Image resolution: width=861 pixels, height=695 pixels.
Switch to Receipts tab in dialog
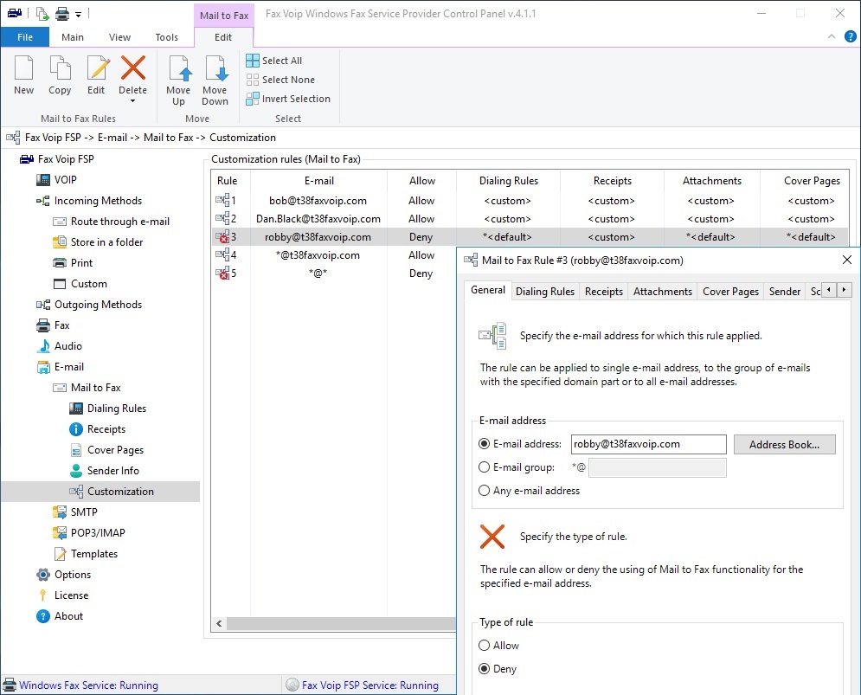click(603, 292)
